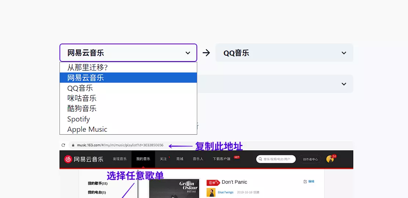This screenshot has height=198, width=408.
Task: Click the browser reload icon
Action: (63, 145)
